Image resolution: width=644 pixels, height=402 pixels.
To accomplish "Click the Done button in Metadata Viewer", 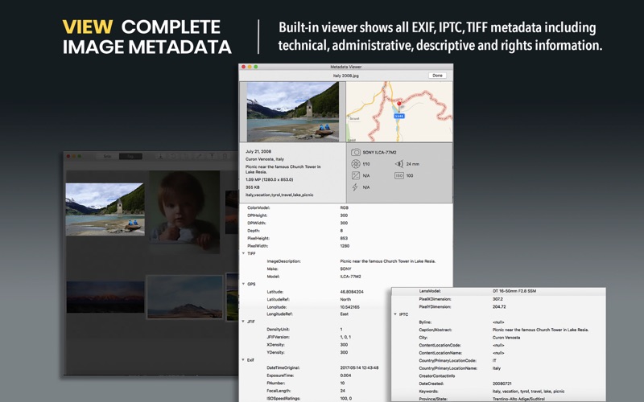I will click(437, 76).
